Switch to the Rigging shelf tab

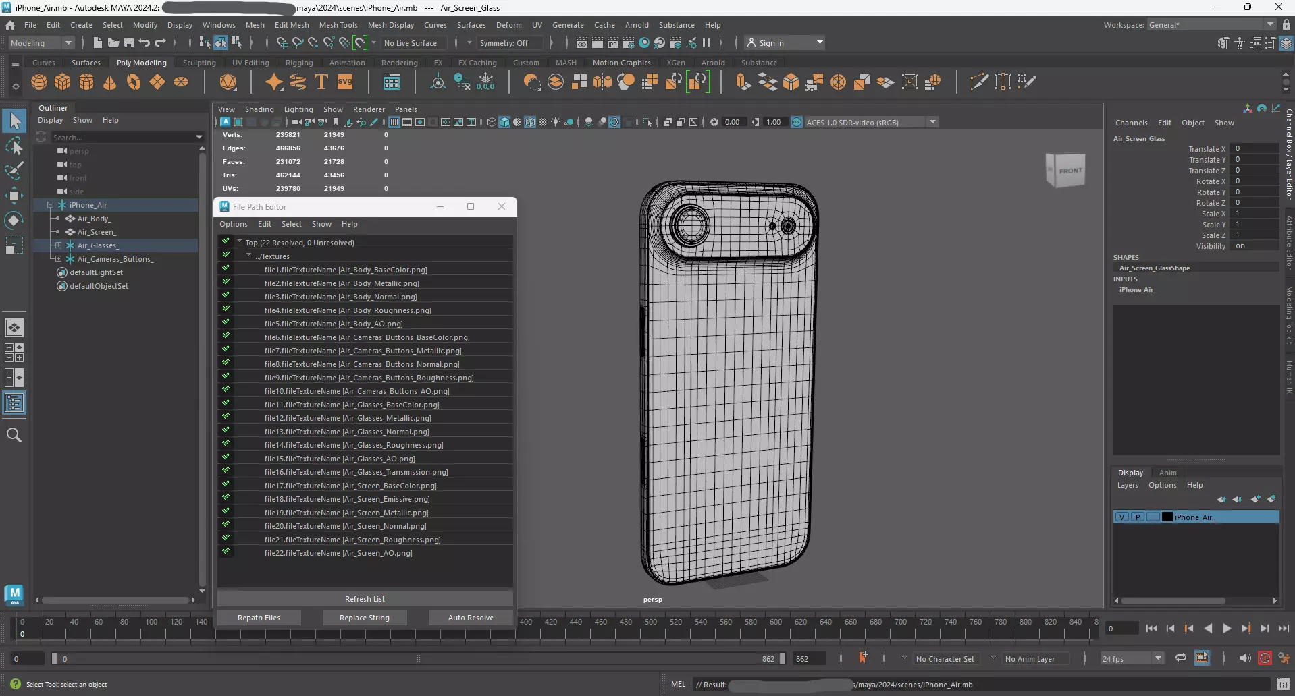click(x=299, y=63)
